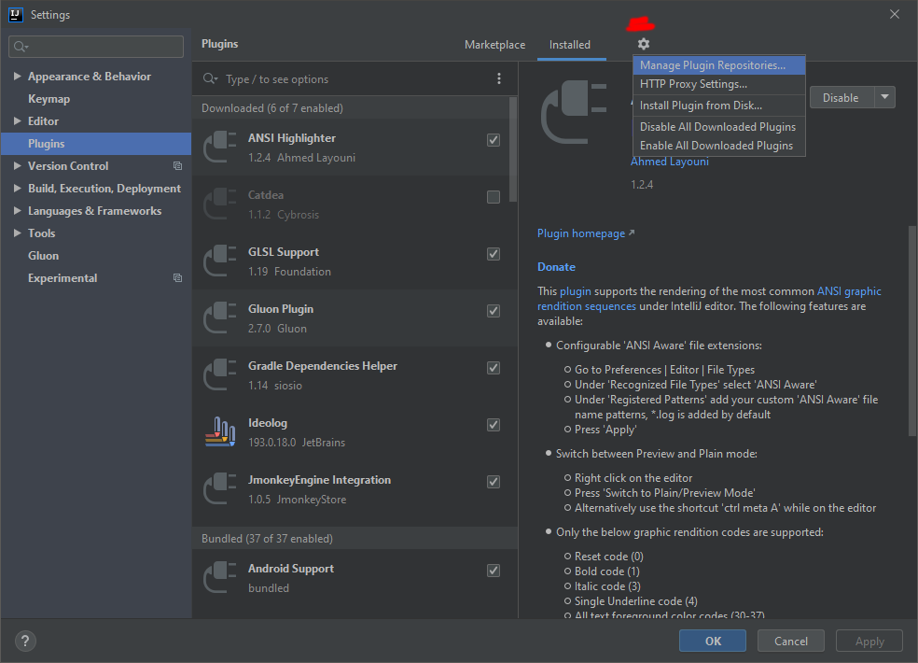Click the Disable plugin button
The width and height of the screenshot is (918, 663).
click(x=841, y=97)
